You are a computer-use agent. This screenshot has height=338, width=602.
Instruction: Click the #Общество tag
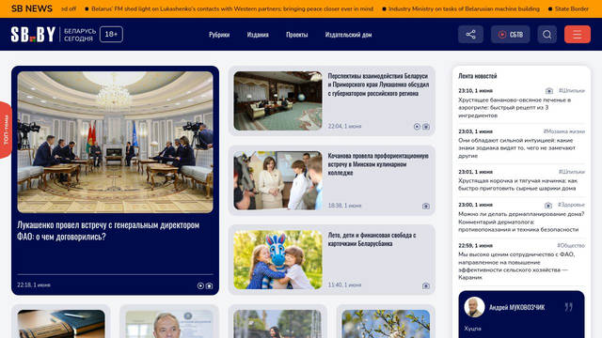pos(571,245)
